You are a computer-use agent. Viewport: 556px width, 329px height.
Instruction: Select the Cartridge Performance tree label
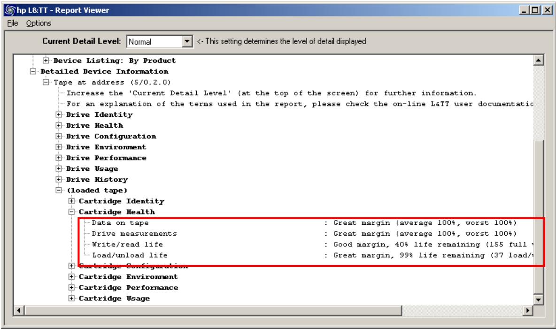coord(128,288)
